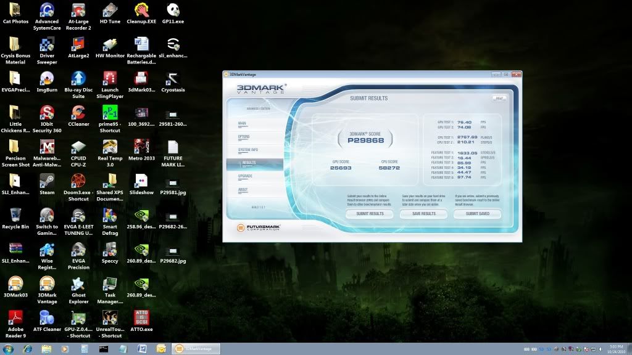Click the Submit Results button
Screen dimensions: 632x355
[368, 214]
